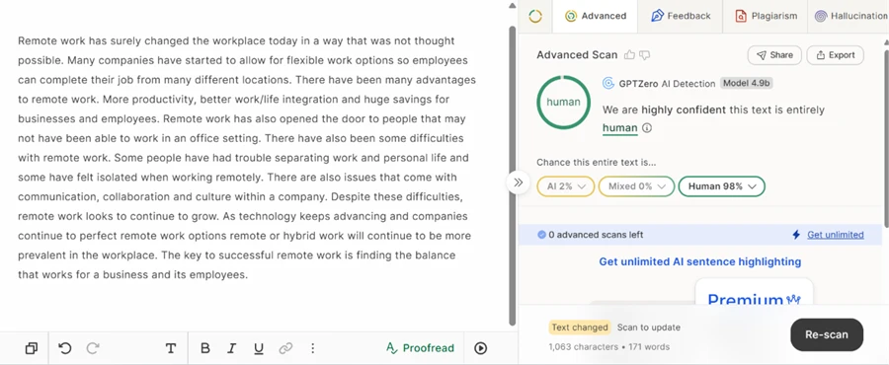
Task: Switch to the Feedback tab
Action: 680,16
